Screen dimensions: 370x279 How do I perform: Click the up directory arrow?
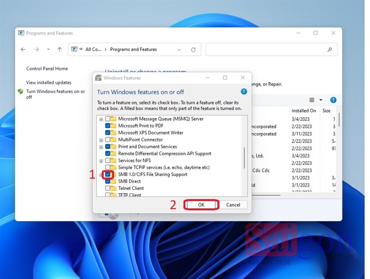pyautogui.click(x=60, y=50)
